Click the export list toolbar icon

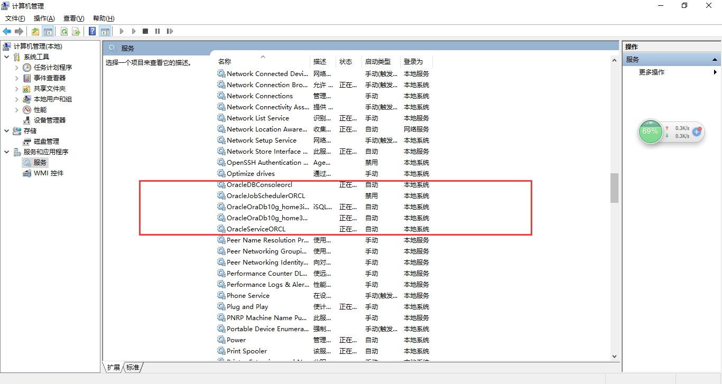(76, 31)
